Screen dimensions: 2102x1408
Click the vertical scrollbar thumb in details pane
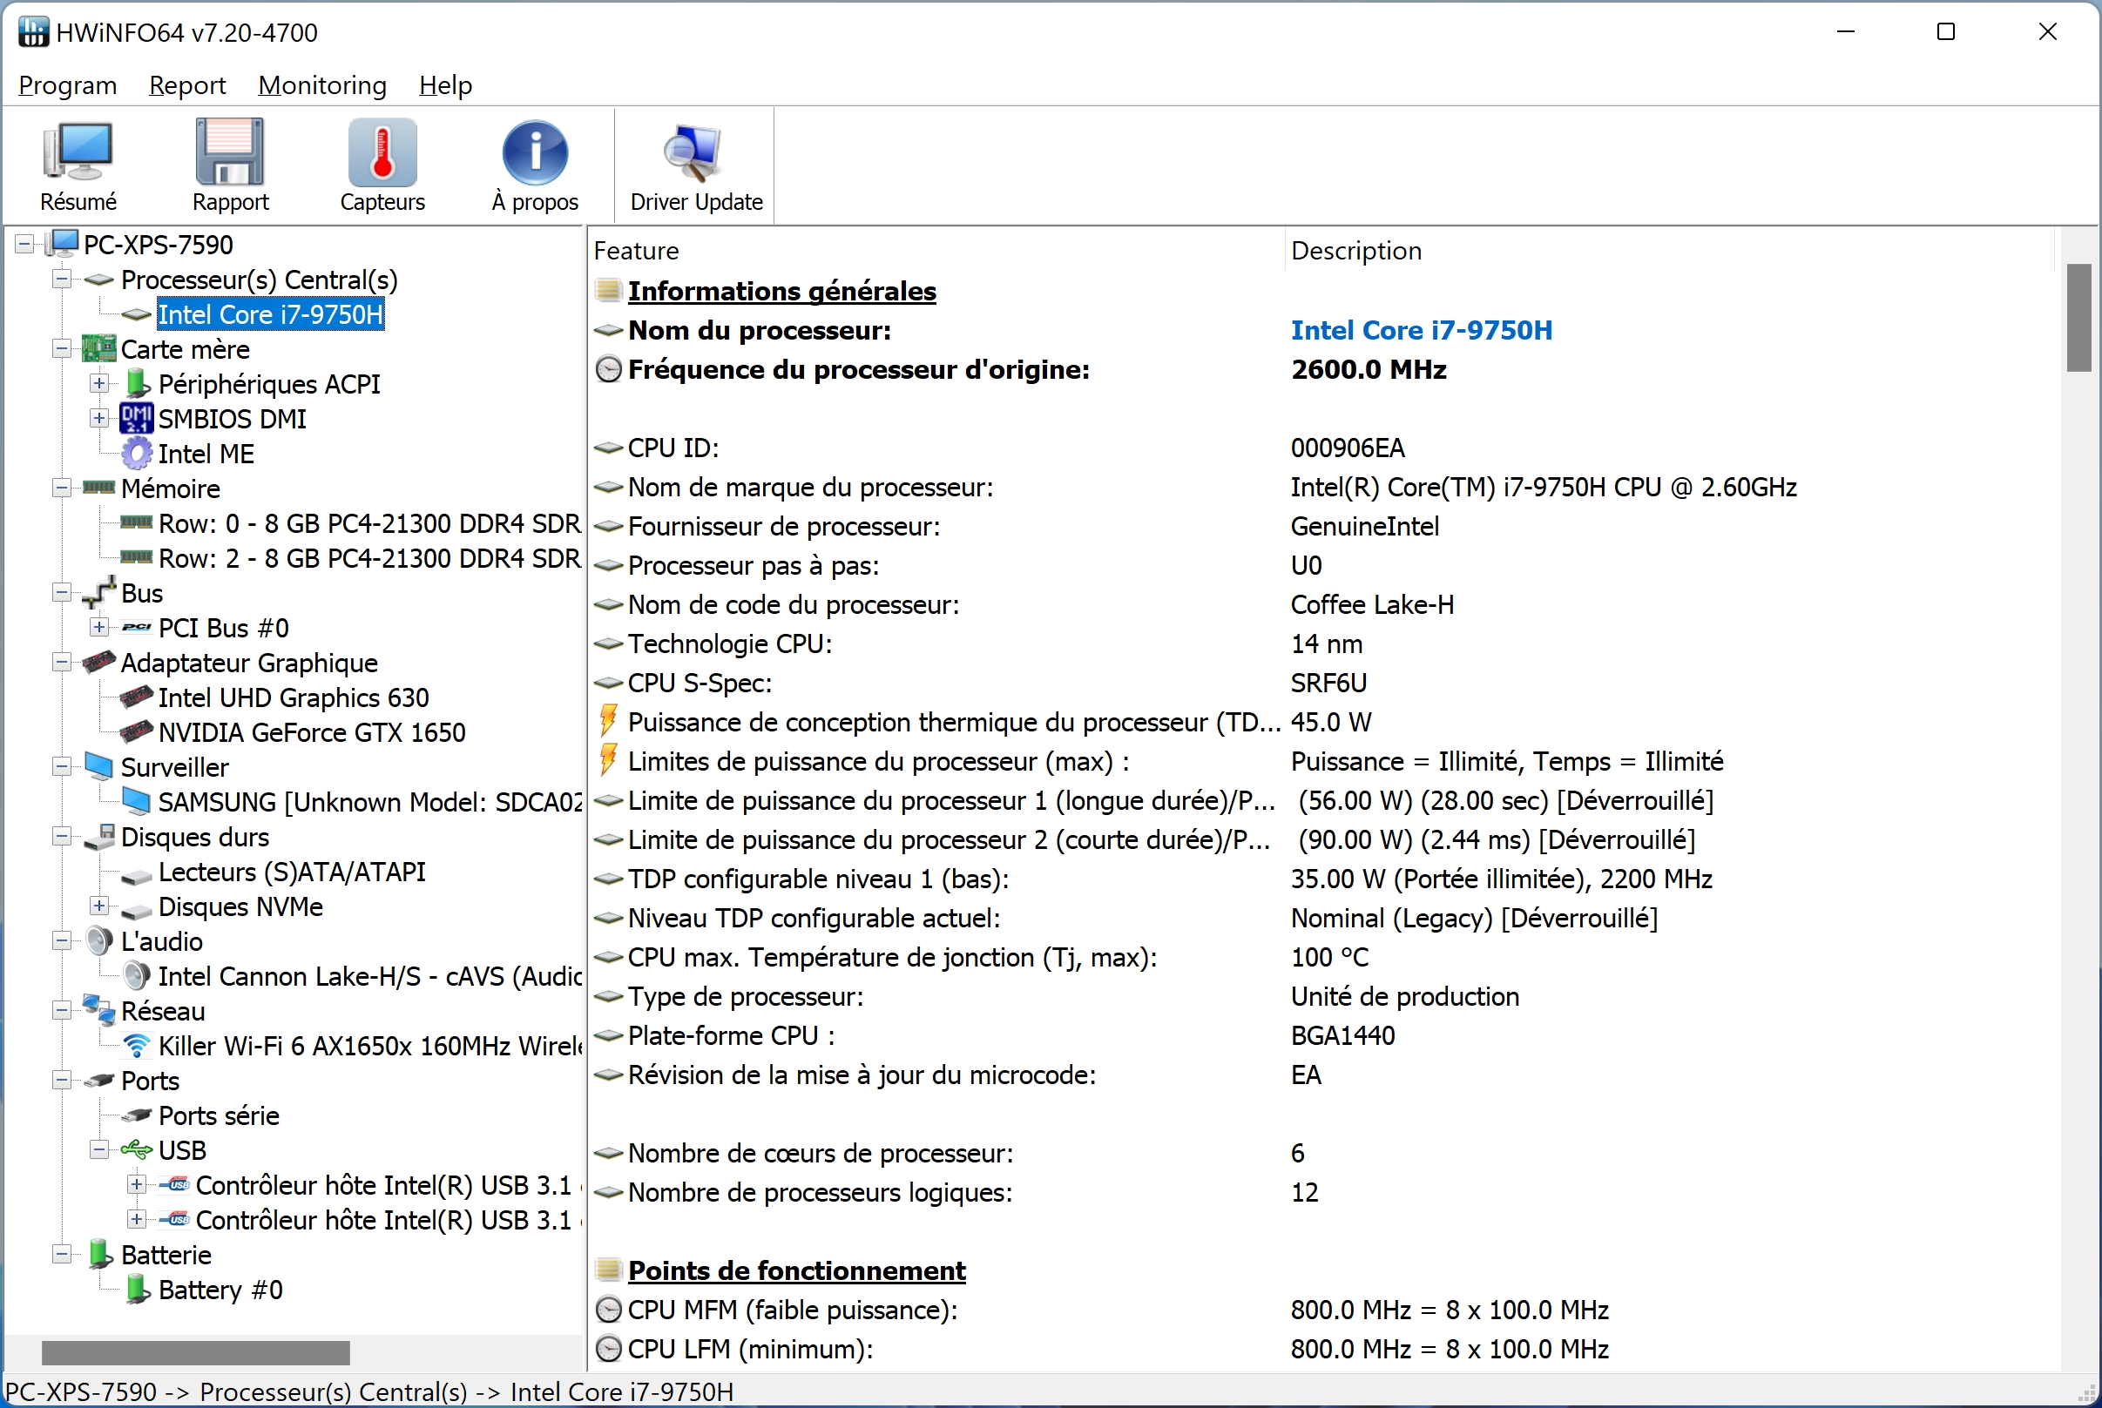click(2078, 317)
